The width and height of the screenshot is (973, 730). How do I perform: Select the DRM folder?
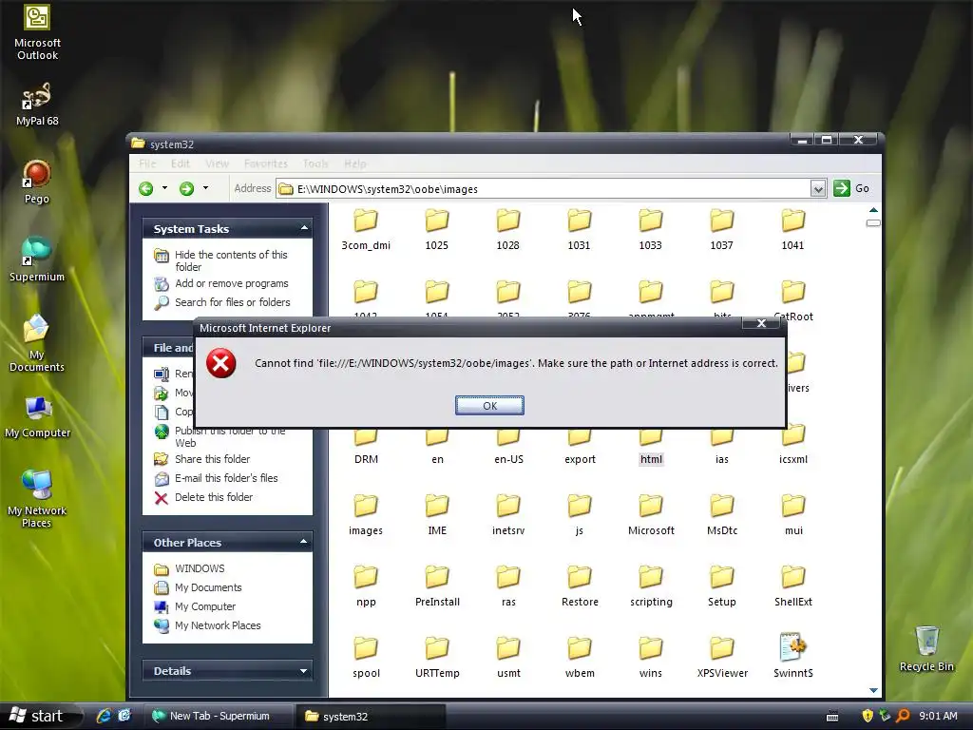(366, 449)
